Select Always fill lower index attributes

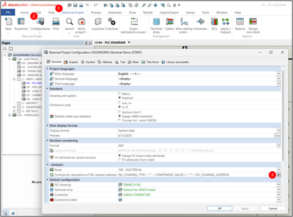point(120,155)
